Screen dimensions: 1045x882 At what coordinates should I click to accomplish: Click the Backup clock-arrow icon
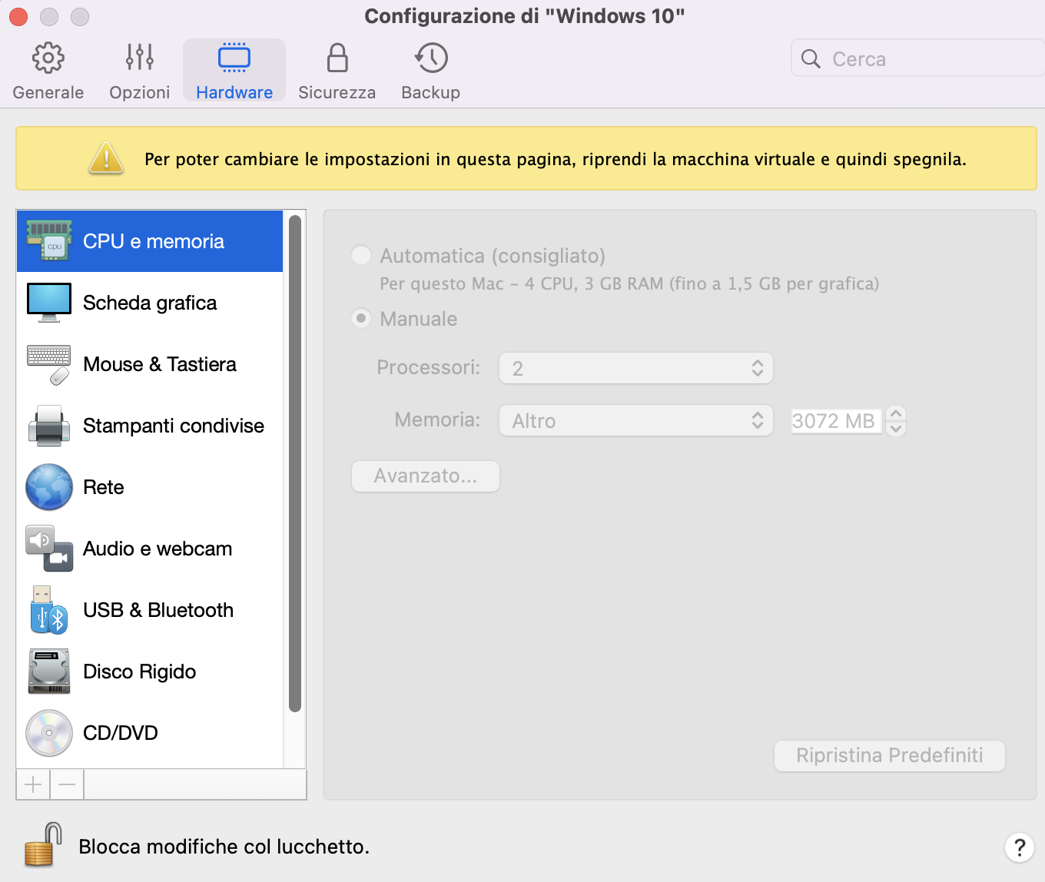click(431, 58)
